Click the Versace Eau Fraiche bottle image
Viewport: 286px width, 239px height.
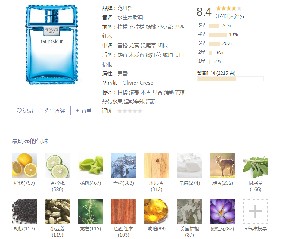point(52,45)
